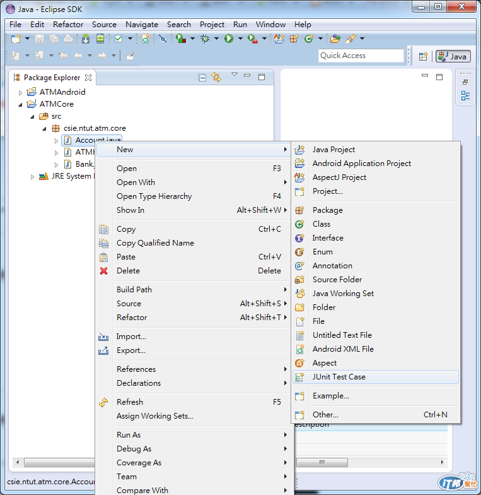This screenshot has width=481, height=495.
Task: Click the green Run toolbar icon
Action: [x=229, y=39]
